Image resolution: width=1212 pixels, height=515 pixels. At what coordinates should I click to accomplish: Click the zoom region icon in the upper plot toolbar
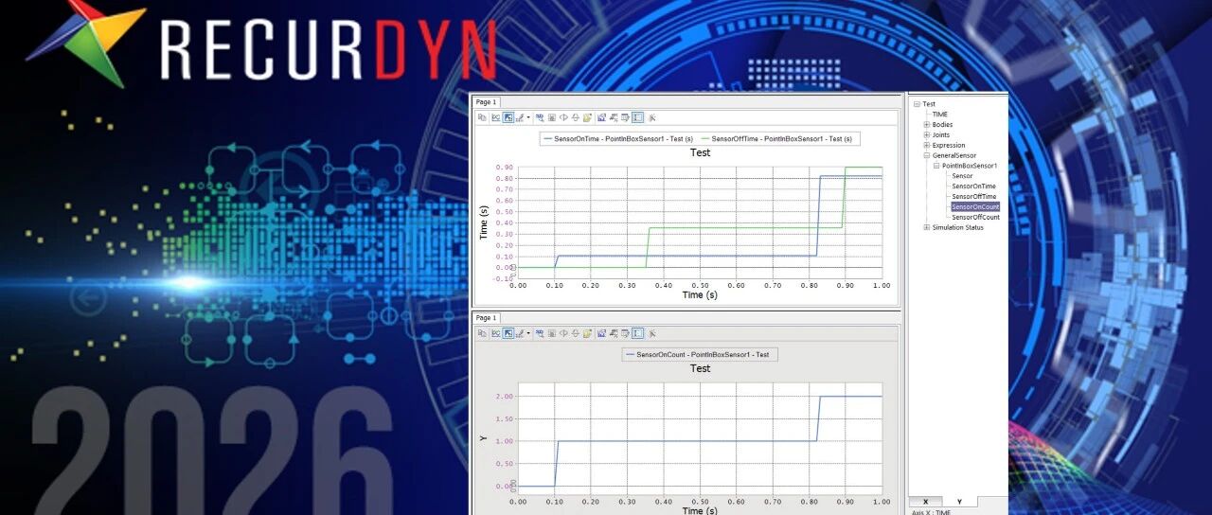(x=540, y=117)
